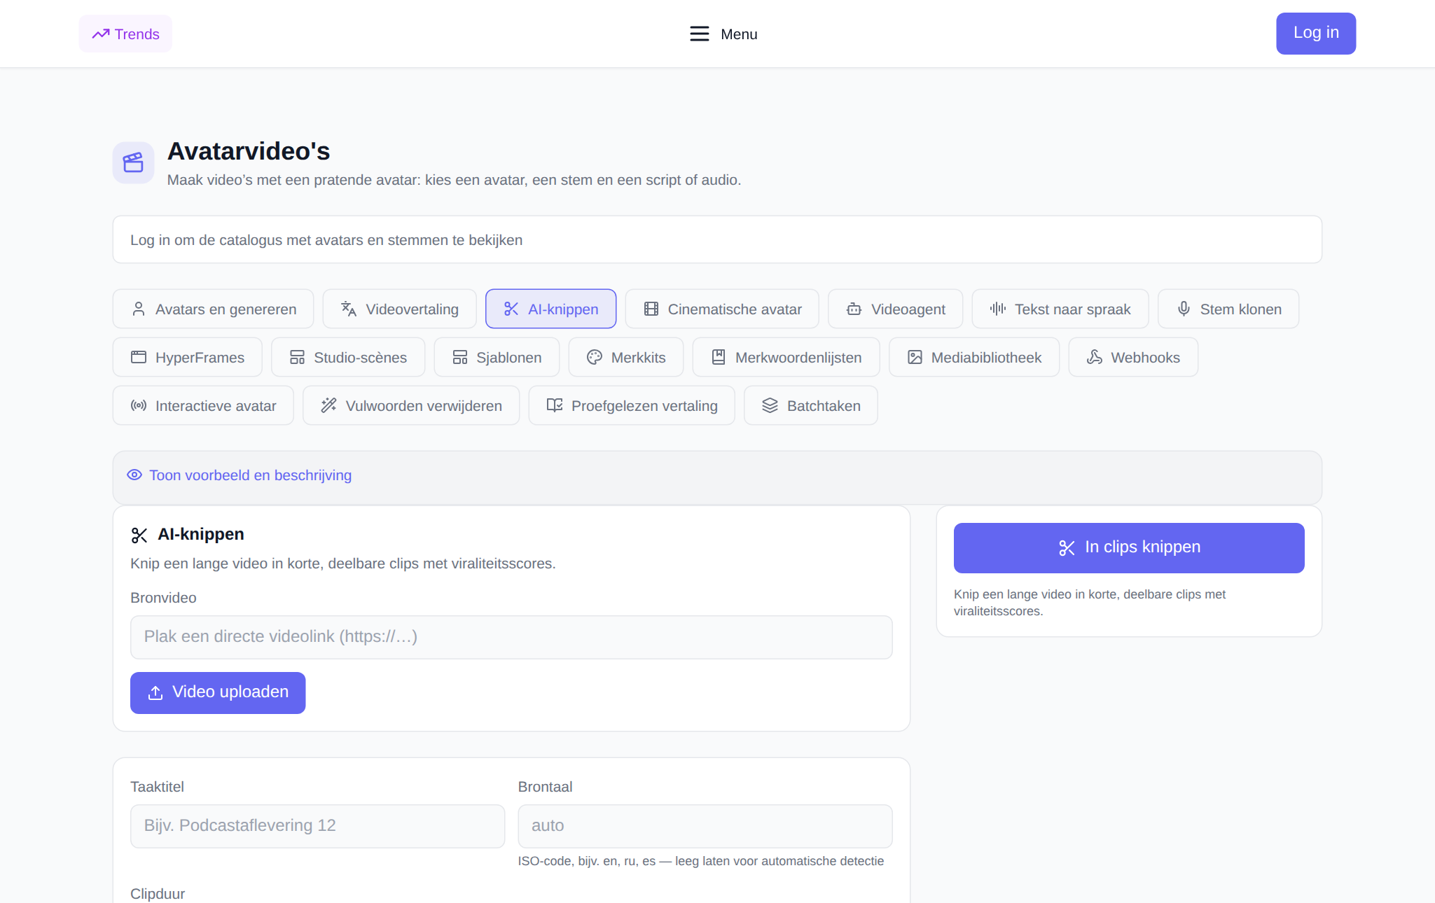Click the translate icon on Videovertaling
The width and height of the screenshot is (1435, 903).
[x=348, y=309]
